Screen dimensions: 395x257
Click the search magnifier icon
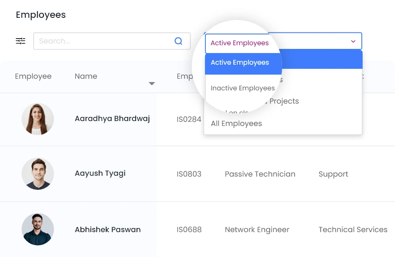[178, 41]
